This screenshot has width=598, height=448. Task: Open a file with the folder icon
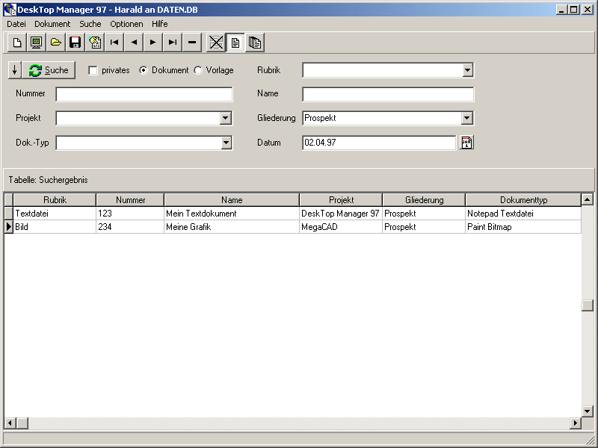pos(55,43)
